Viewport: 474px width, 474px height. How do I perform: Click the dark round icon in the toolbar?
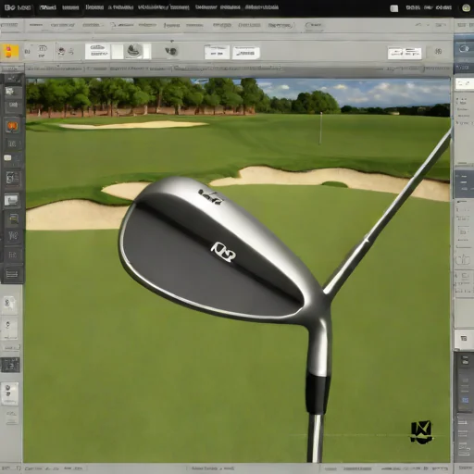tap(171, 51)
